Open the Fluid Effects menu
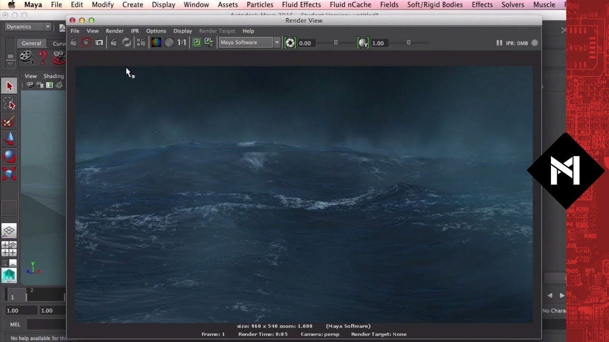The image size is (609, 342). [301, 5]
